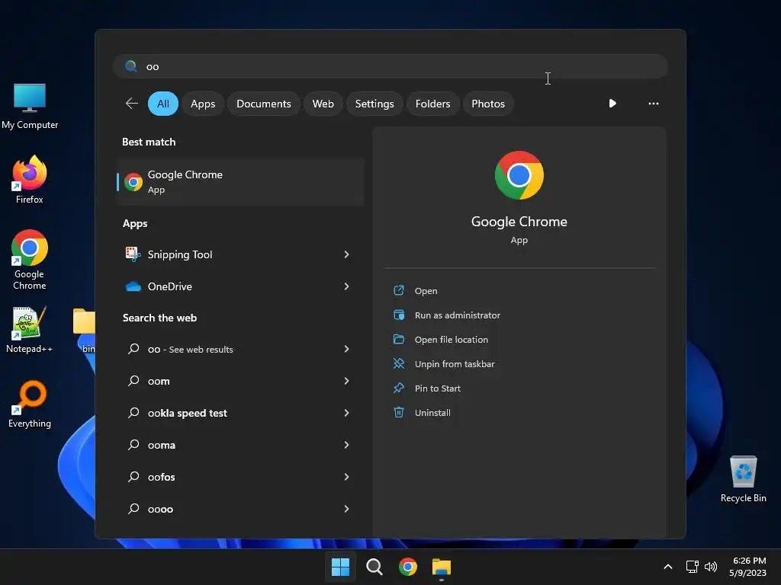Select the Google Chrome best match result
The height and width of the screenshot is (585, 781).
[x=240, y=181]
